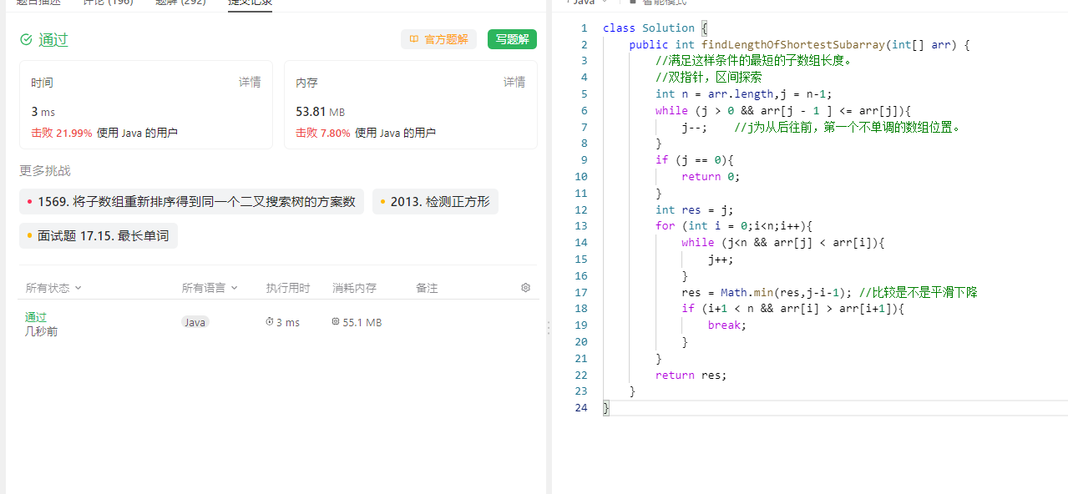
Task: Click the Java language tag in submission row
Action: tap(195, 322)
